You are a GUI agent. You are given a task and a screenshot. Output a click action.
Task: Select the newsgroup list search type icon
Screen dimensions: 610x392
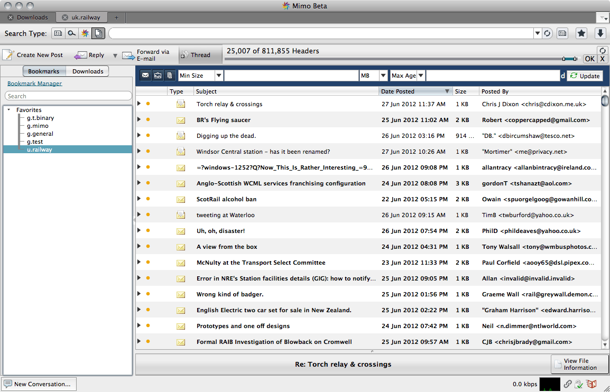[x=58, y=33]
